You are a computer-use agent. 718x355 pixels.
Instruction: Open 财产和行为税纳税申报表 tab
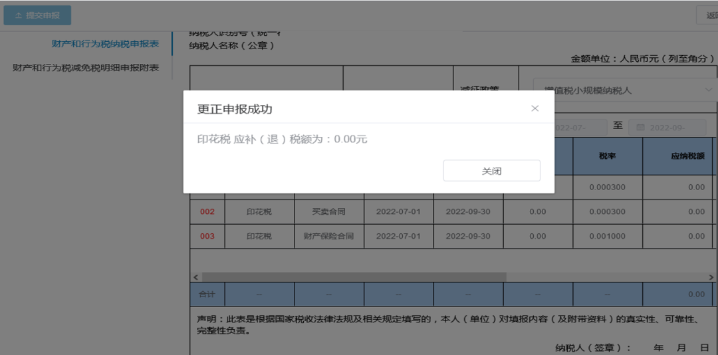click(105, 44)
